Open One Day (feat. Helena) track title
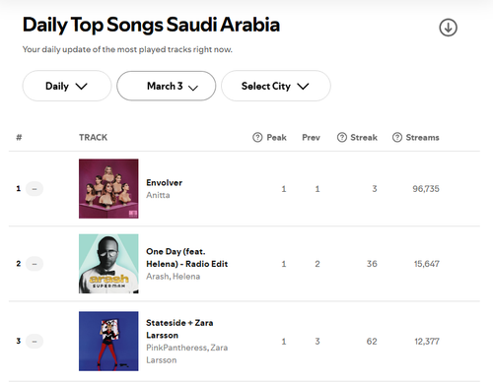 tap(186, 258)
